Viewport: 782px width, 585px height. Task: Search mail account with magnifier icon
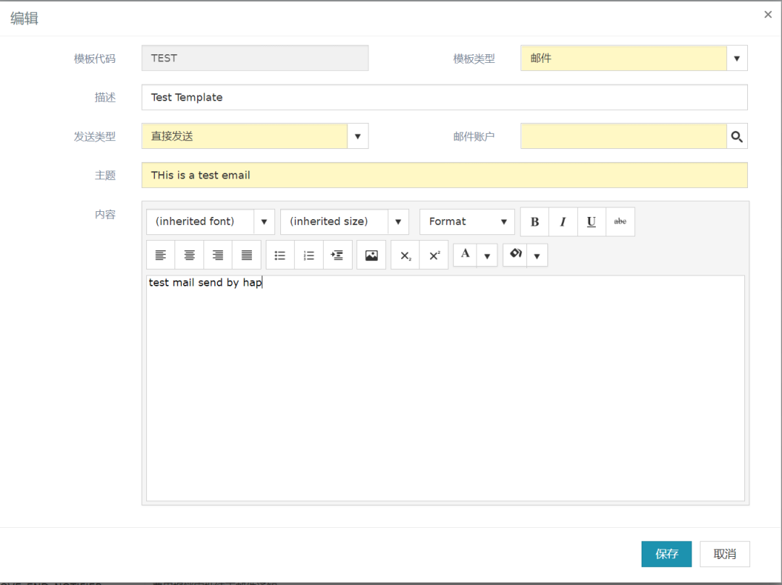pos(736,137)
